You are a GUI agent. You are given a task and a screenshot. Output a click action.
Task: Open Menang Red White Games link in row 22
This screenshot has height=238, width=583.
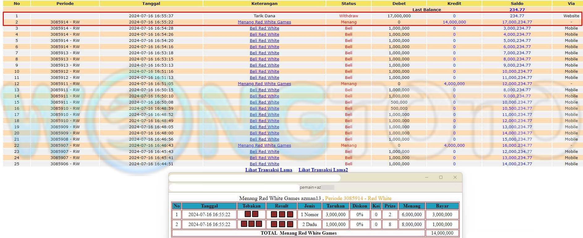[264, 146]
